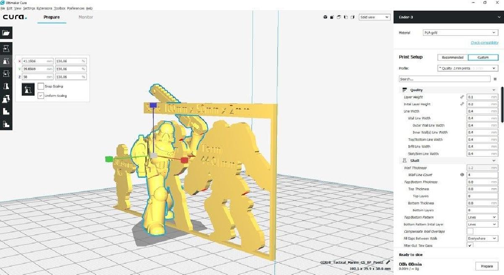This screenshot has height=275, width=504.
Task: Click the reset scale icon button
Action: click(28, 89)
